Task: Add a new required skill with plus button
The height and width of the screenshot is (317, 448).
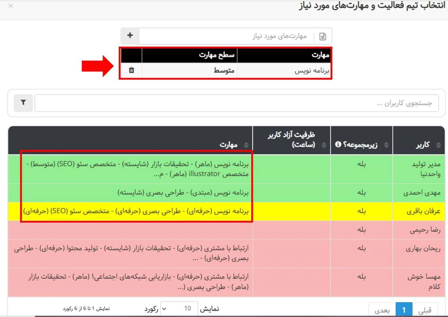Action: pos(130,35)
